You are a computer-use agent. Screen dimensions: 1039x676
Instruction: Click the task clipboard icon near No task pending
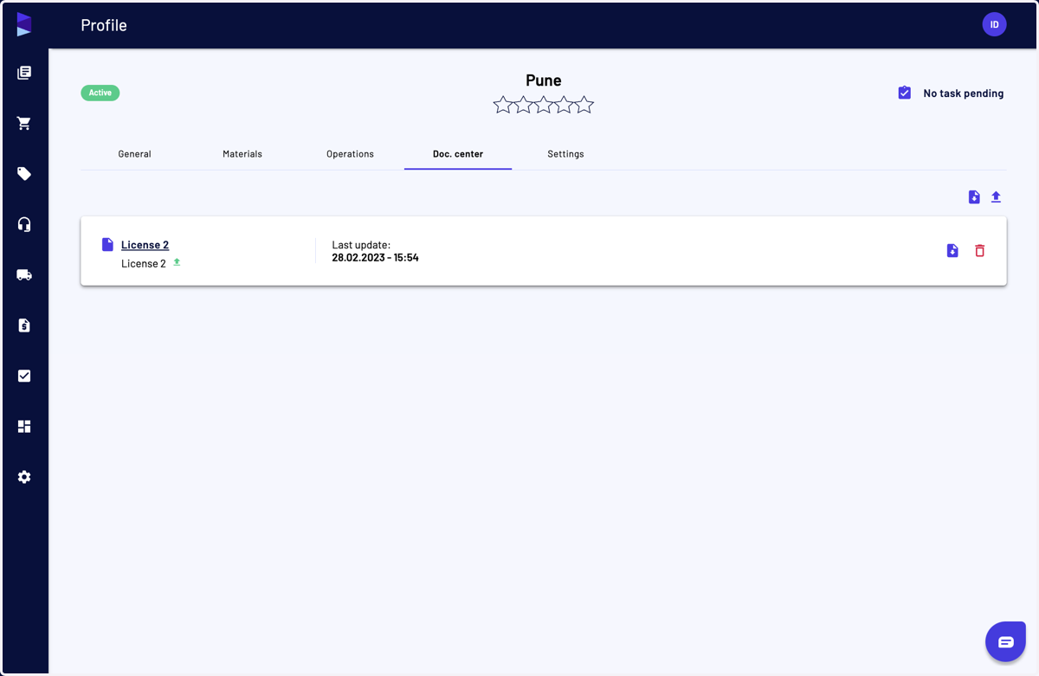pos(905,93)
